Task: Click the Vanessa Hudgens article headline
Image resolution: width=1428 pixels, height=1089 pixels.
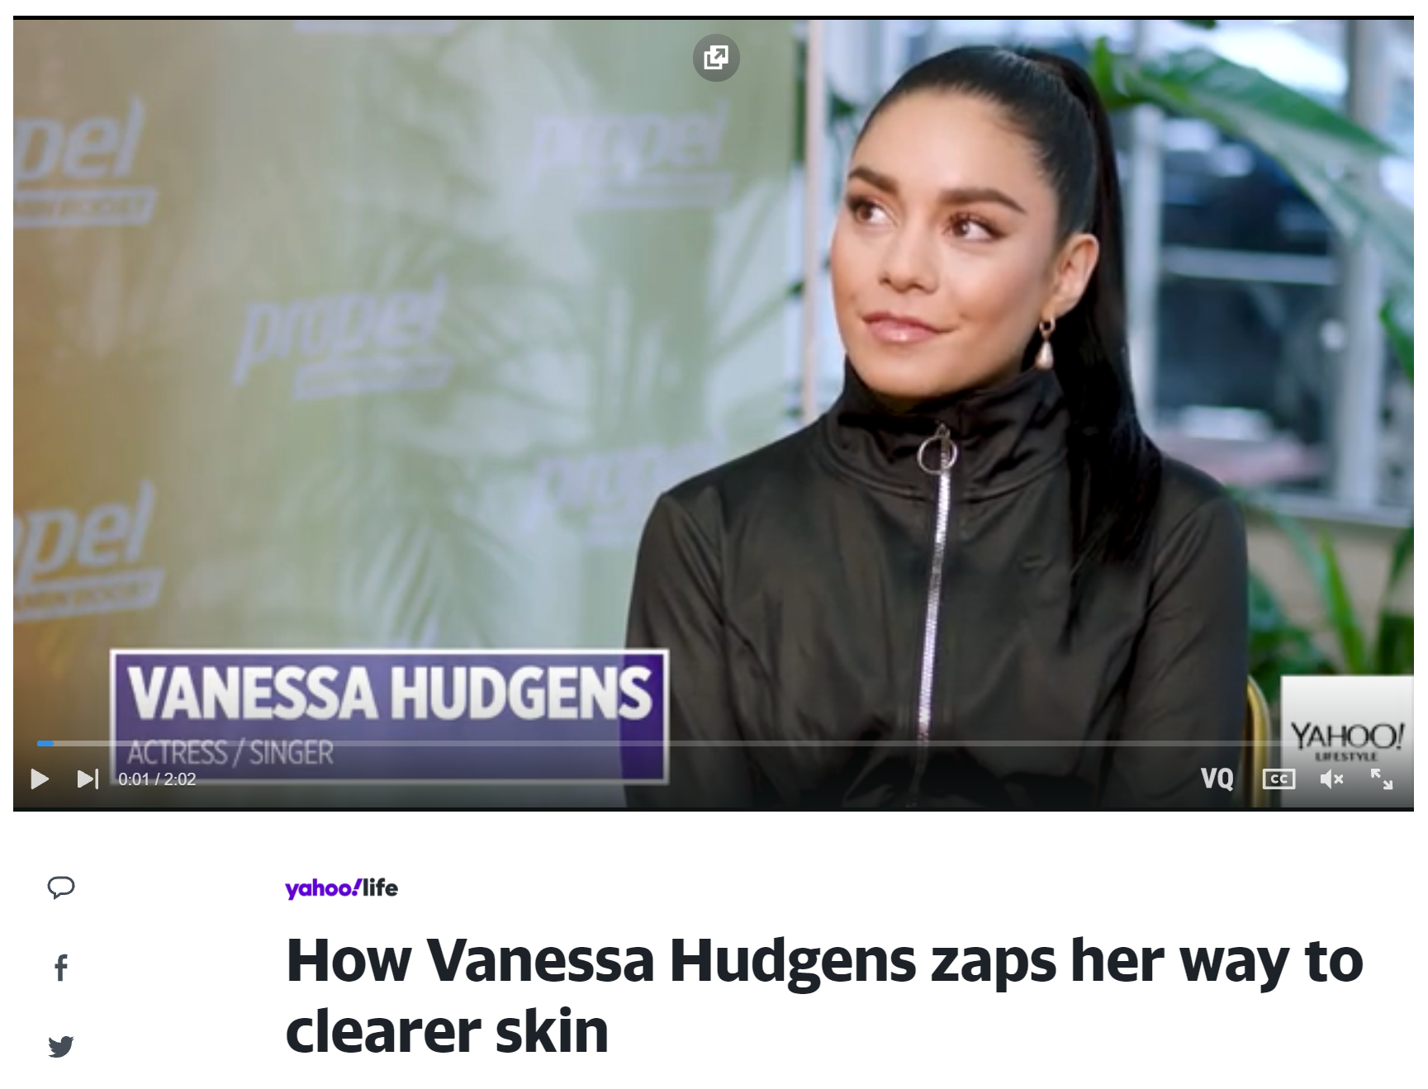Action: pyautogui.click(x=824, y=996)
